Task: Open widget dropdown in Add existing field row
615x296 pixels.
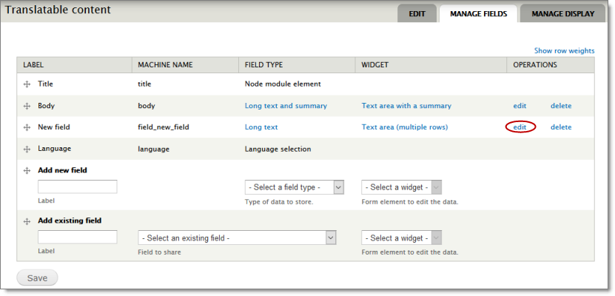Action: click(x=401, y=238)
